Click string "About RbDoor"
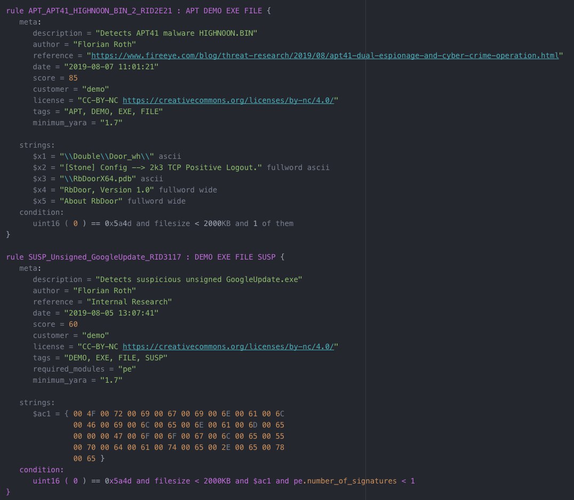The width and height of the screenshot is (574, 500). point(91,201)
